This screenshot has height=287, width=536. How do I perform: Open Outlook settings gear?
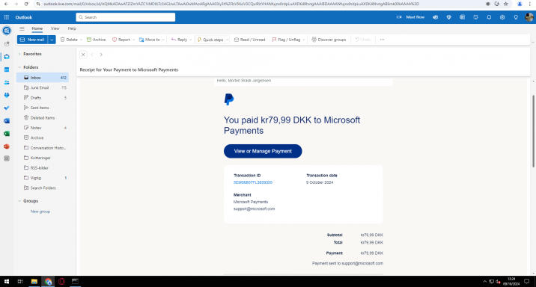click(502, 17)
